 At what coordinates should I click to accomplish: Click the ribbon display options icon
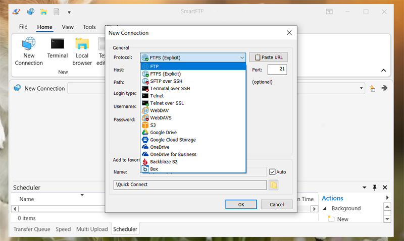click(x=329, y=12)
